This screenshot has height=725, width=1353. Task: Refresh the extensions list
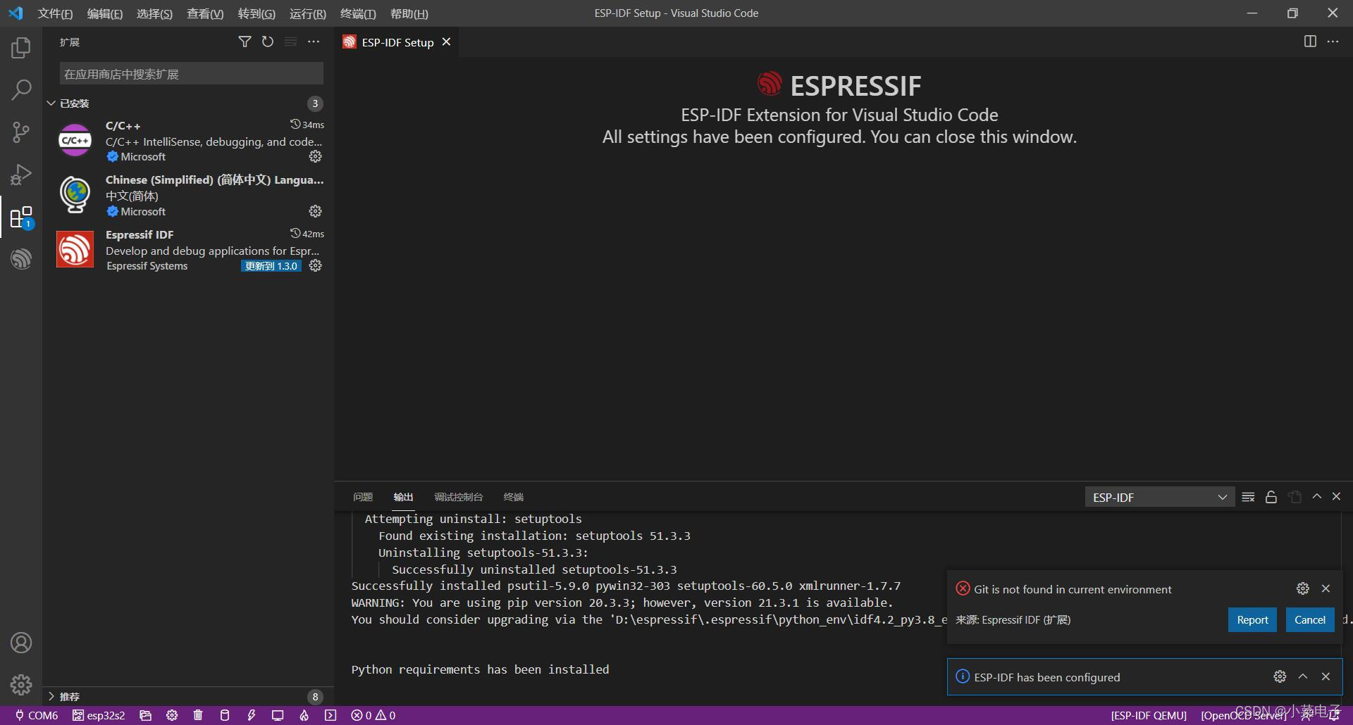click(268, 42)
